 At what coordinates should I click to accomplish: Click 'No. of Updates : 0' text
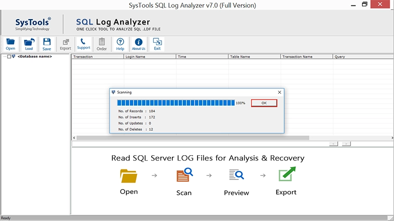(134, 123)
